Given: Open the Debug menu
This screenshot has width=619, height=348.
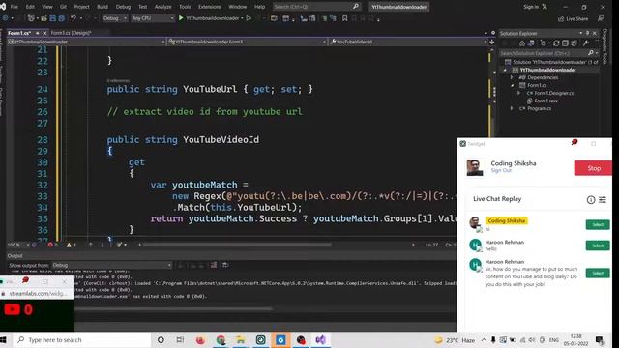Looking at the screenshot, I should point(123,7).
